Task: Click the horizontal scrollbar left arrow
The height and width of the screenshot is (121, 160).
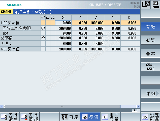Action: click(x=2, y=106)
